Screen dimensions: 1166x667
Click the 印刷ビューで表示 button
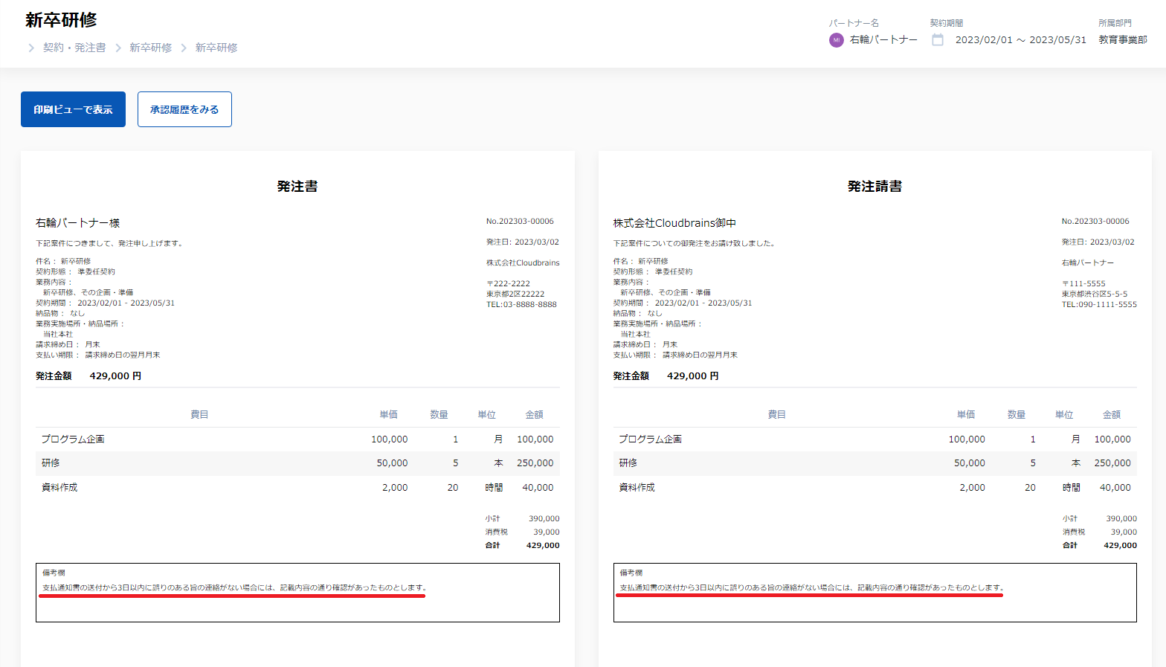(73, 109)
